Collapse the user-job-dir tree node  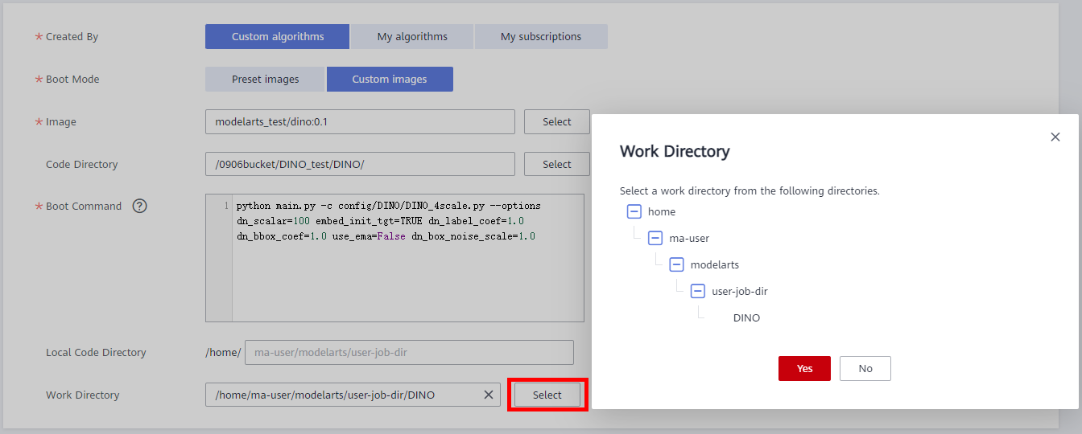click(698, 291)
